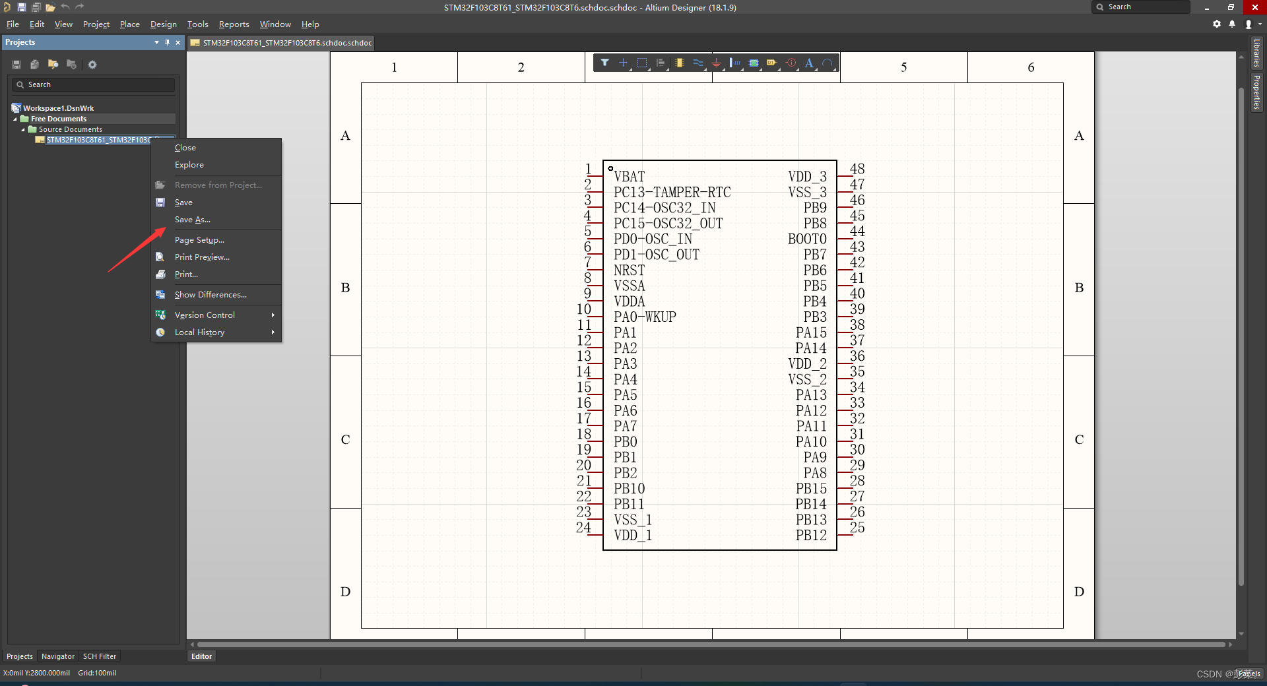Select the Move Objects cross-arrow tool
The width and height of the screenshot is (1267, 686).
pos(623,63)
